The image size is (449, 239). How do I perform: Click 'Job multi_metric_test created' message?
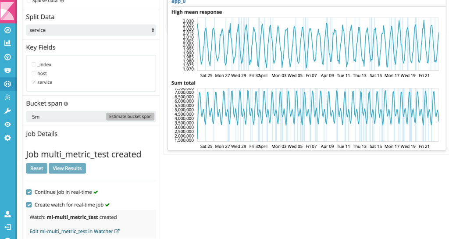84,154
